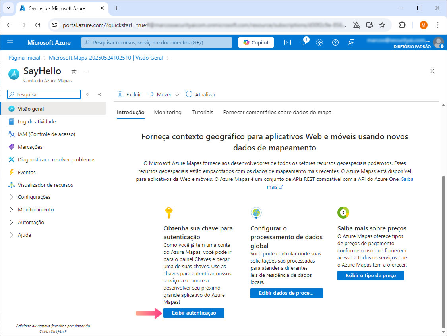Click the Atualizar refresh command

(x=200, y=94)
